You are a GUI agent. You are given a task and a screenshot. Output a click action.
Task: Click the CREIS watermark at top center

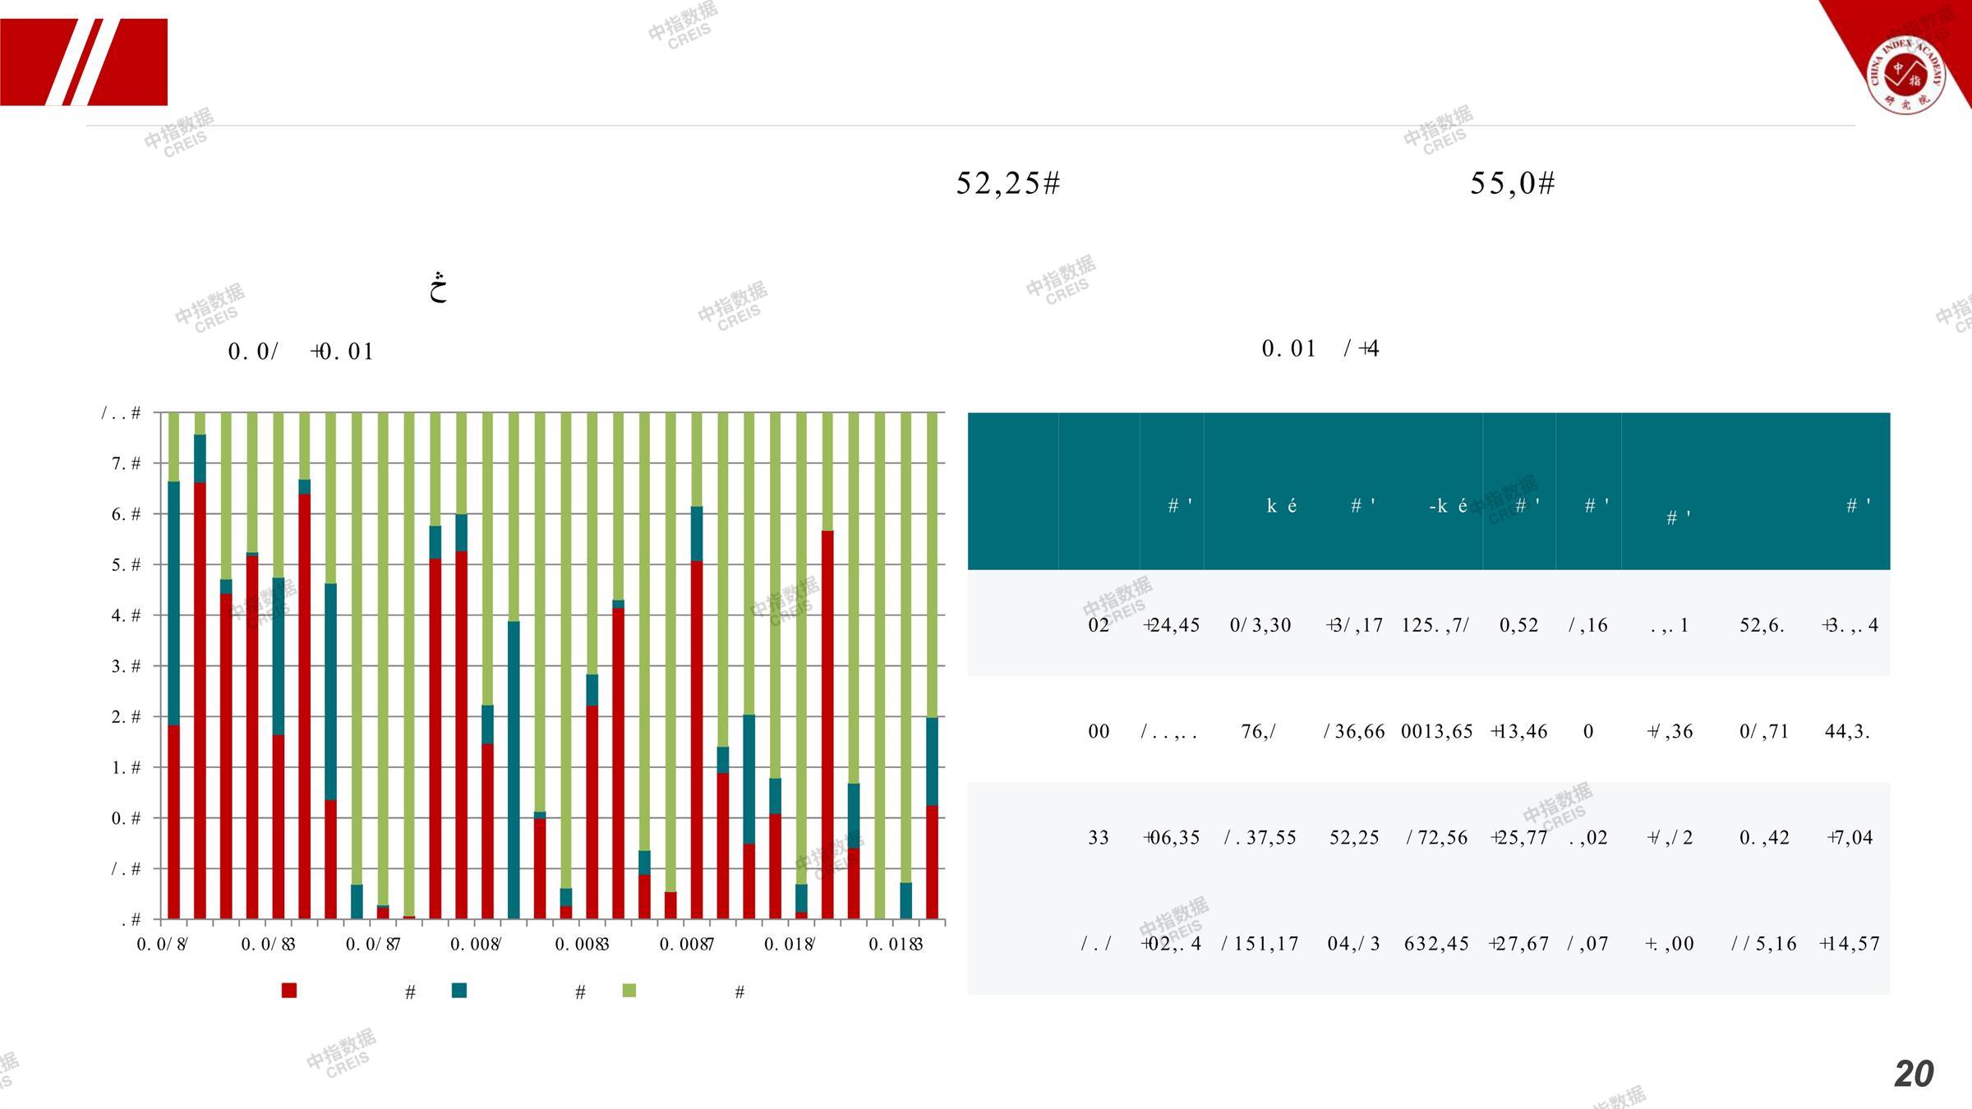pos(683,25)
